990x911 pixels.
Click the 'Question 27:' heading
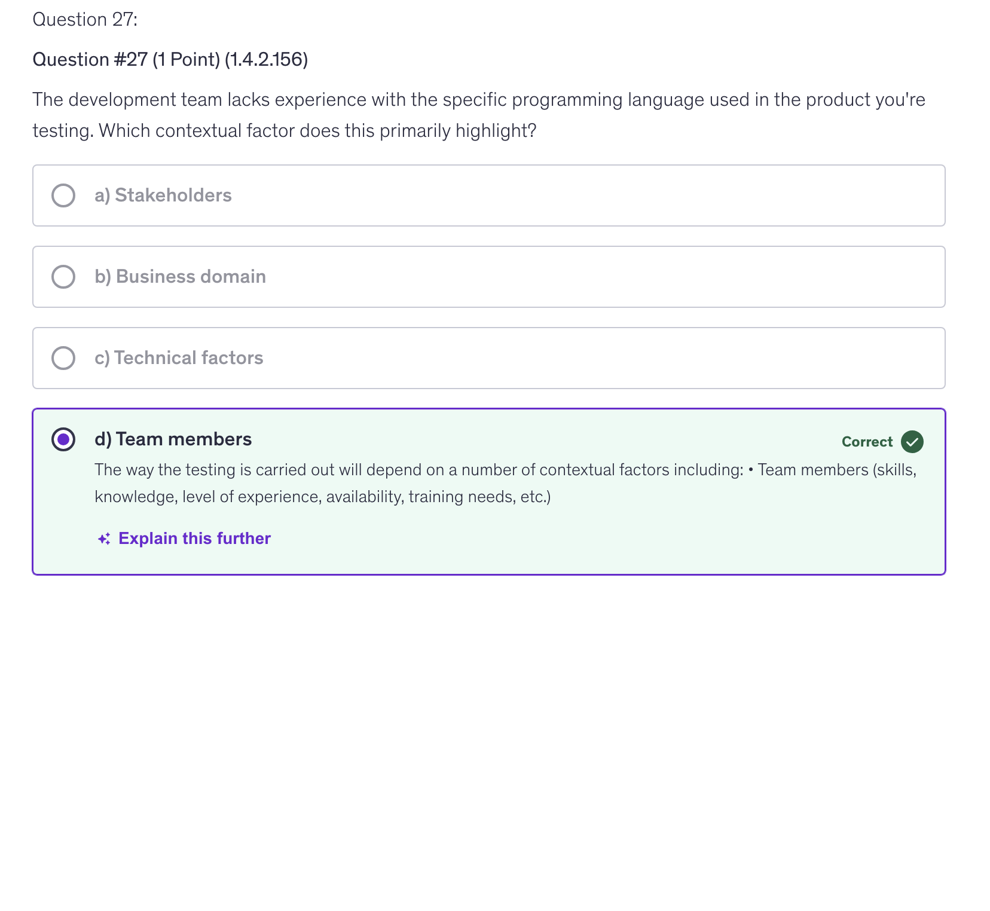click(85, 20)
